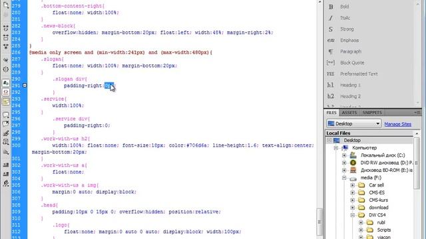Image resolution: width=426 pixels, height=239 pixels.
Task: Click the Apply Comment icon
Action: coord(6,115)
